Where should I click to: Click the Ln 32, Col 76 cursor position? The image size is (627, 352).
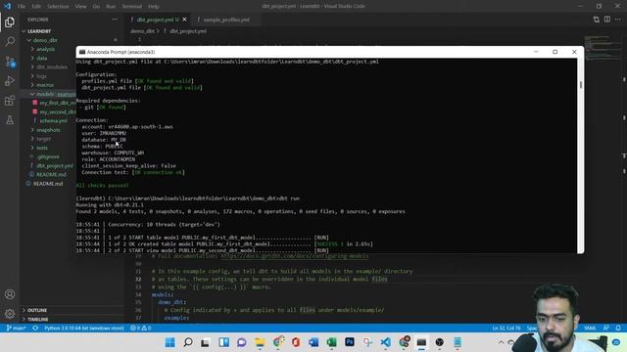pyautogui.click(x=506, y=329)
